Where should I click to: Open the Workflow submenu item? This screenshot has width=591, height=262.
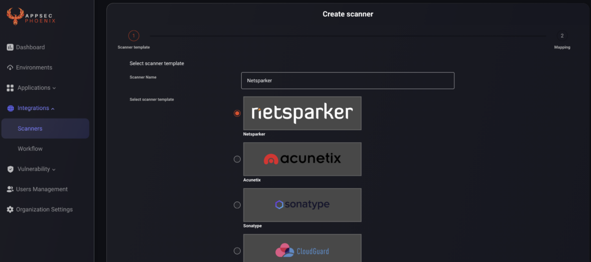[x=30, y=149]
